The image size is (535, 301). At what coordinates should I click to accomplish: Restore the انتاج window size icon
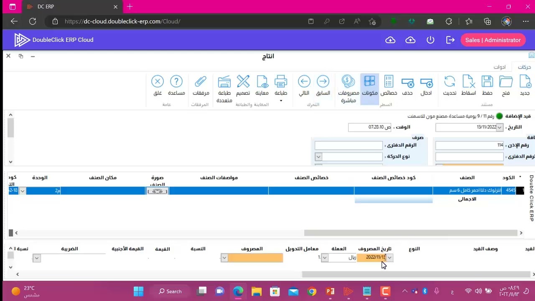coord(21,56)
